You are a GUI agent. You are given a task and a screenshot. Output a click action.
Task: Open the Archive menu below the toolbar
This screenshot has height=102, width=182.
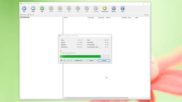(23, 15)
